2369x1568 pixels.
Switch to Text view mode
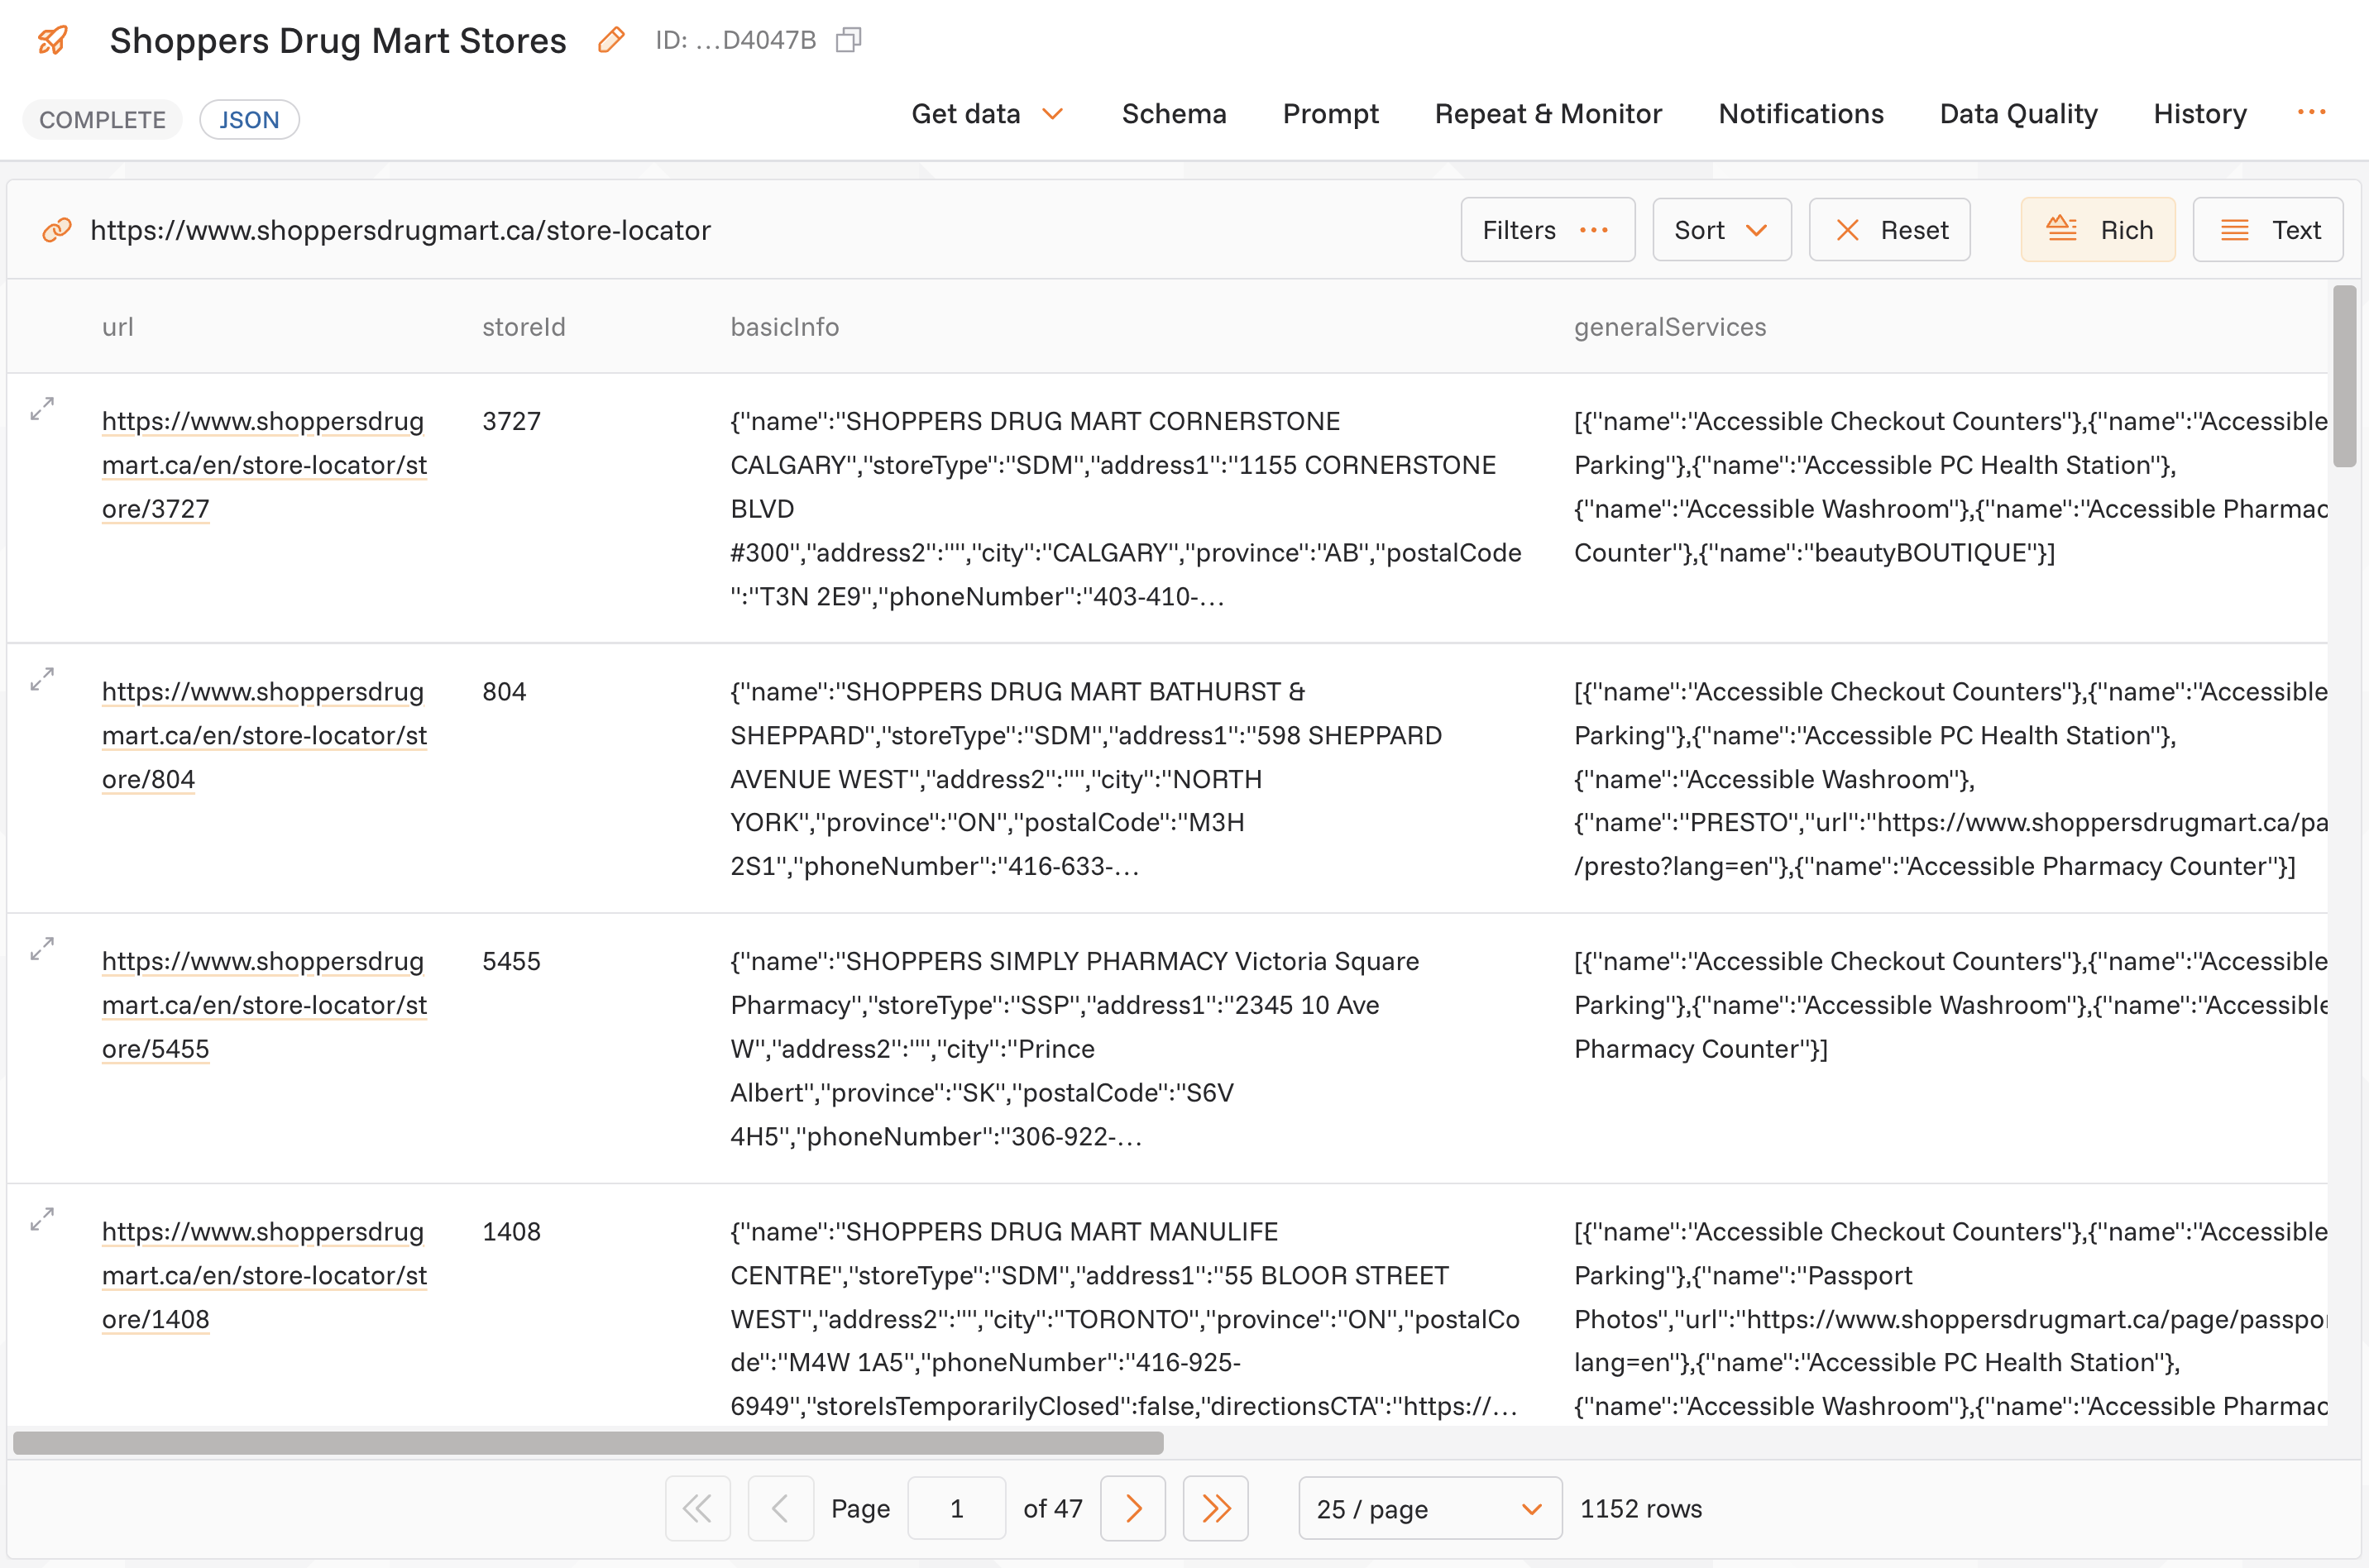(x=2267, y=230)
